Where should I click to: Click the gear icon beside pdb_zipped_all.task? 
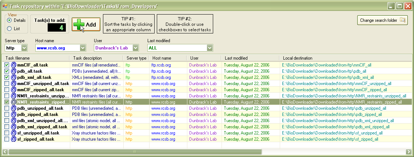click(x=13, y=114)
